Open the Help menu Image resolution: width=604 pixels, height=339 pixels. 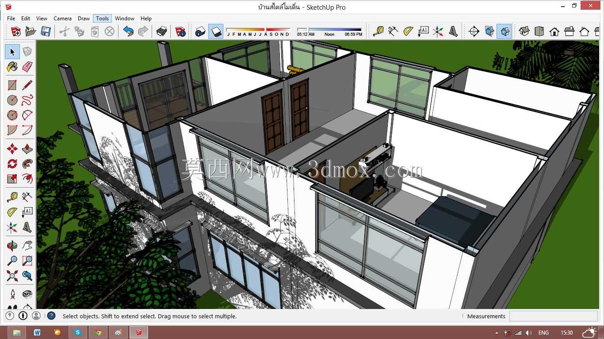(x=146, y=18)
